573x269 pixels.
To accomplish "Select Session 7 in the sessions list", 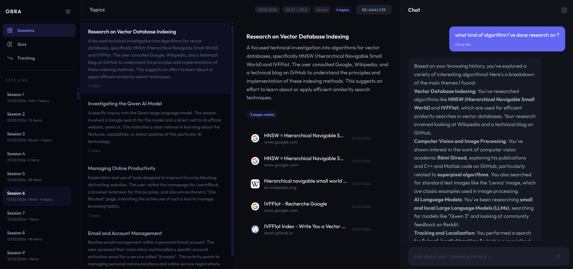I will point(37,216).
